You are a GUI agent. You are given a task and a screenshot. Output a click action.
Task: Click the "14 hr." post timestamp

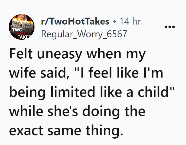pos(131,22)
